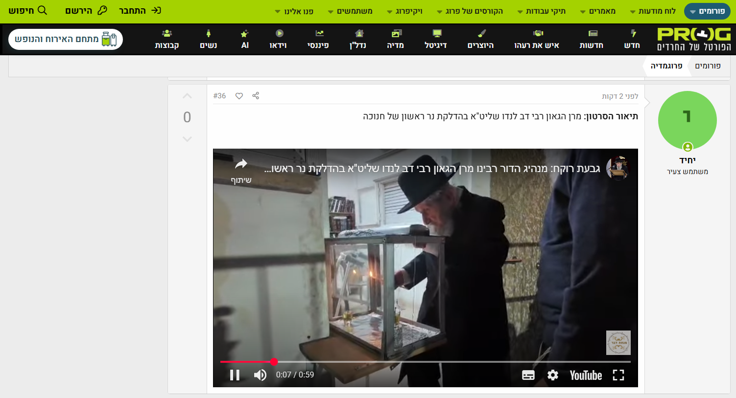Expand the פורומים dropdown menu
The height and width of the screenshot is (398, 736).
pyautogui.click(x=707, y=11)
